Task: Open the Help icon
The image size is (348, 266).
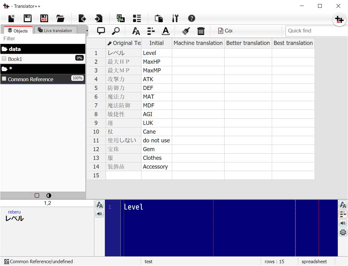Action: [x=192, y=18]
